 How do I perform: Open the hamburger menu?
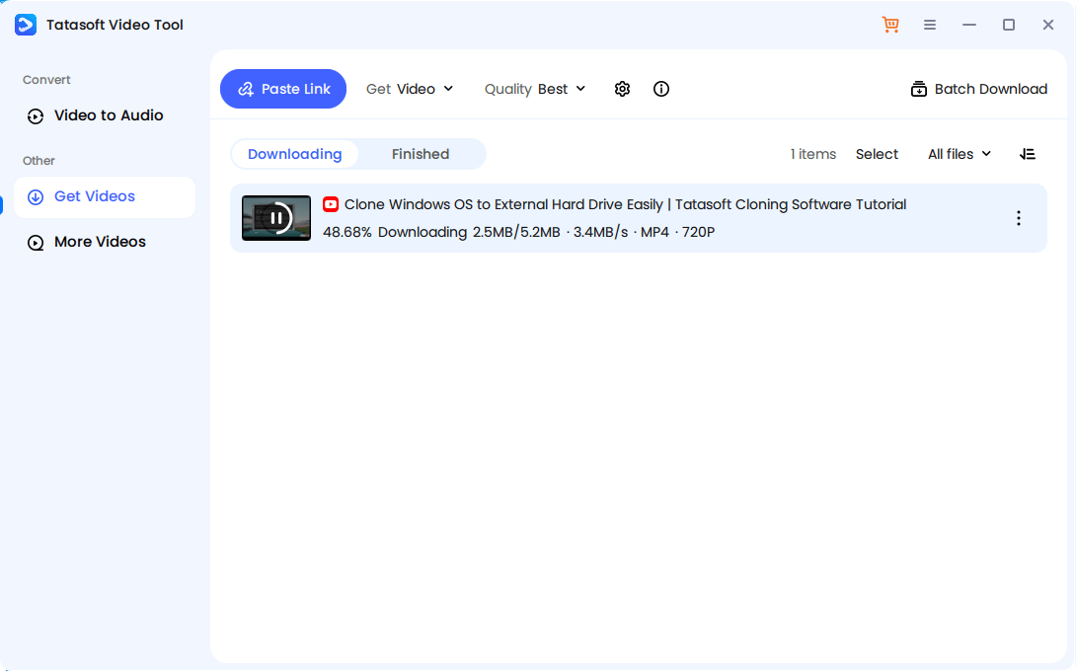(930, 24)
